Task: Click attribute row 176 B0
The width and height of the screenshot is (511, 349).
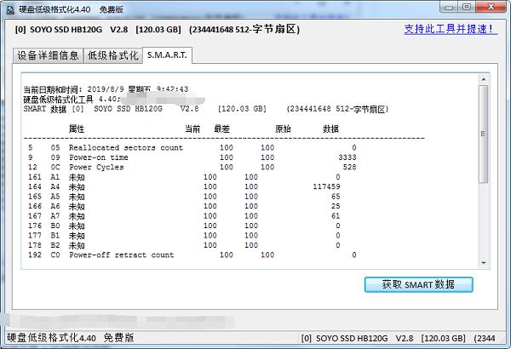Action: [184, 226]
